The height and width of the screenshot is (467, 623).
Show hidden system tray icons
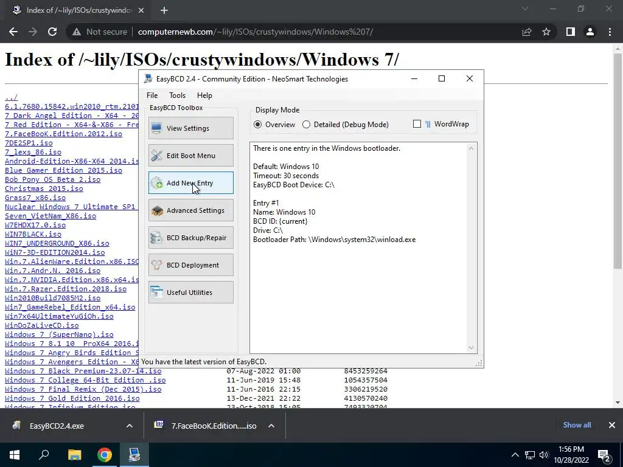click(515, 455)
